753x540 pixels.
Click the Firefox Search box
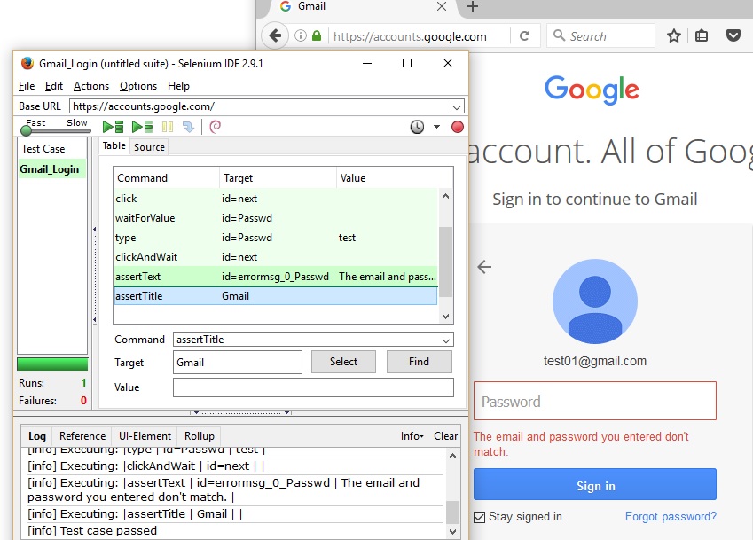click(x=600, y=35)
